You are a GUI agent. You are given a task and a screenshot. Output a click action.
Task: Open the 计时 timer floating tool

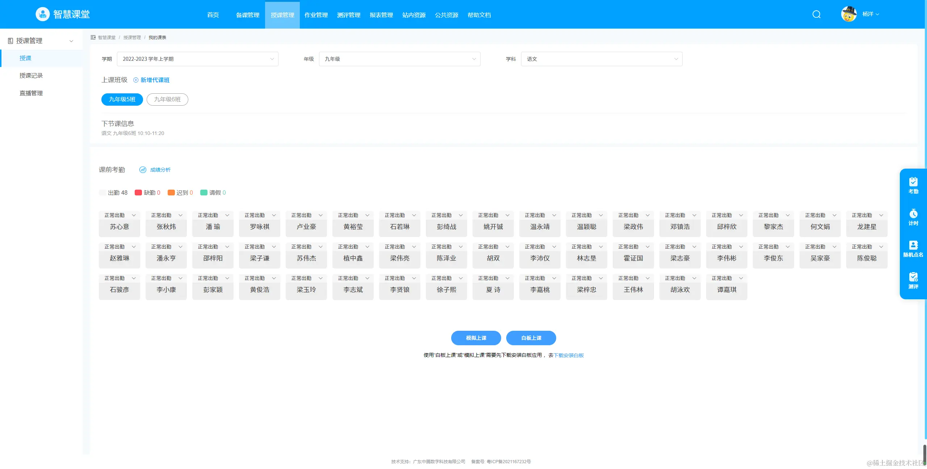(913, 217)
